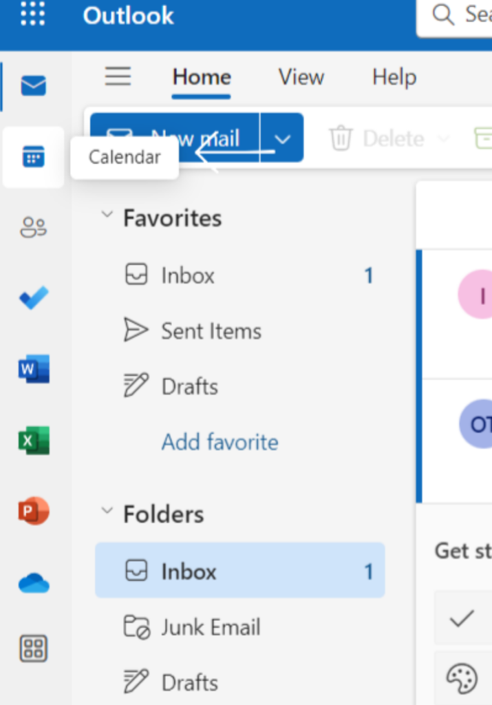Open the Help tab
This screenshot has width=492, height=705.
394,77
